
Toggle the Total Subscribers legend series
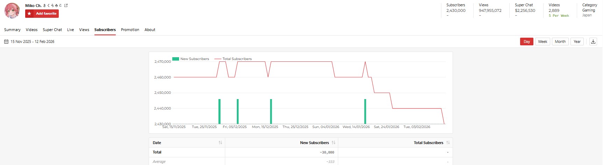(233, 59)
